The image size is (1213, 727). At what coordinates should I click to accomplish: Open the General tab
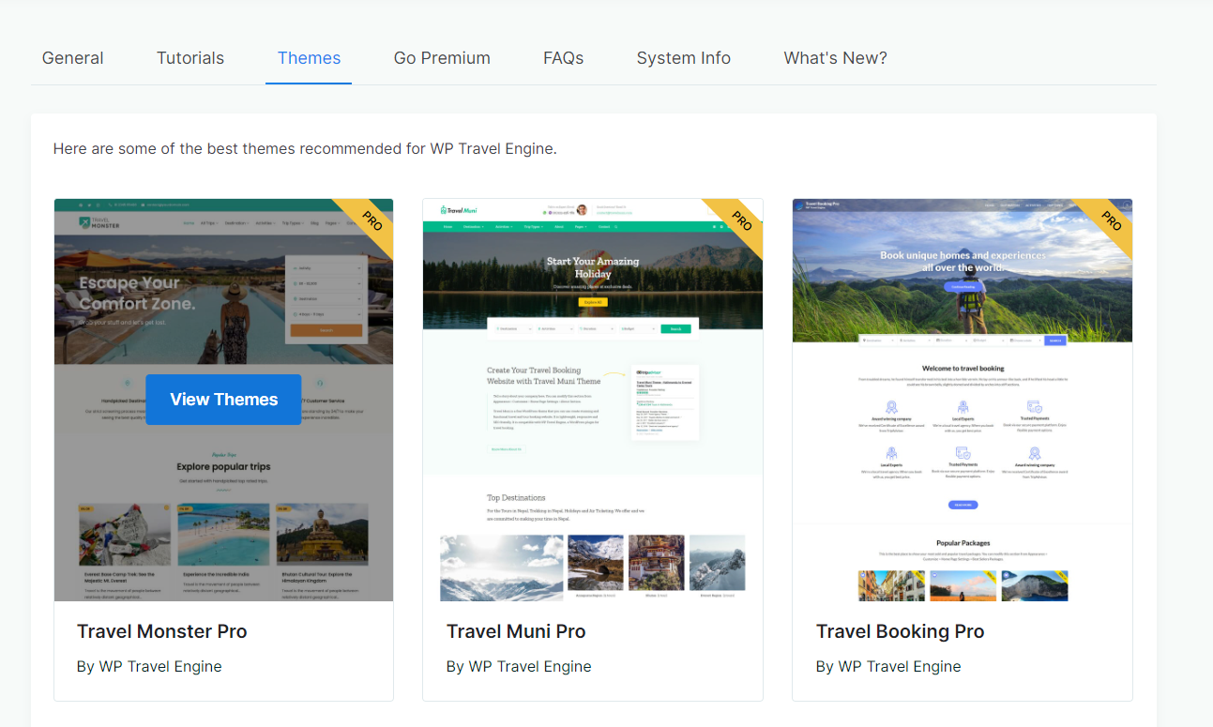[72, 58]
